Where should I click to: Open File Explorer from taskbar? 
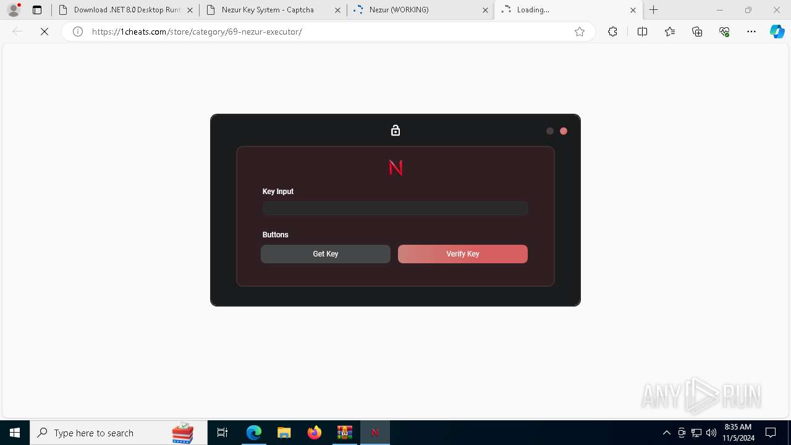(x=284, y=433)
